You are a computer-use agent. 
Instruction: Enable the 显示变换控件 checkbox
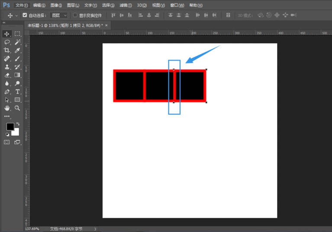pyautogui.click(x=75, y=15)
